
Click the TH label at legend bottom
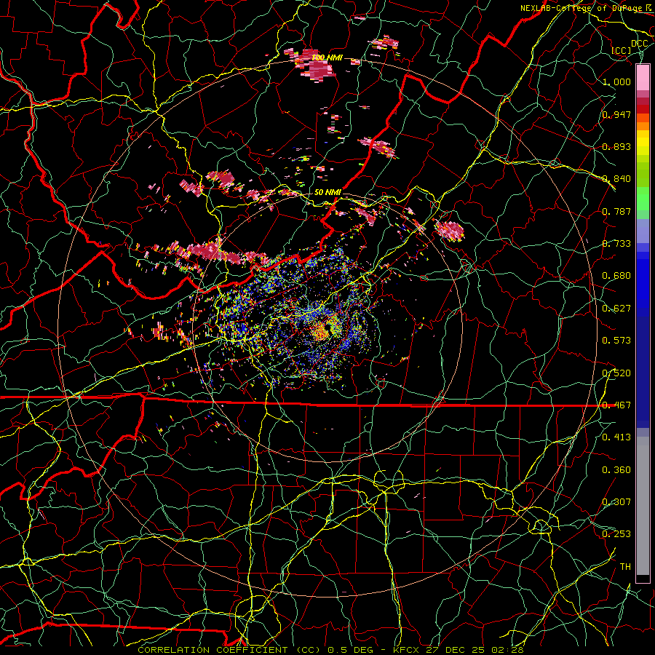[x=625, y=567]
